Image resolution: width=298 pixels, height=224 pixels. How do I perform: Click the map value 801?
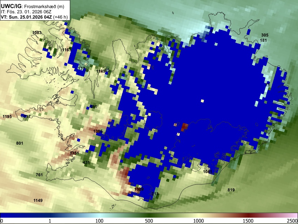coord(20,143)
